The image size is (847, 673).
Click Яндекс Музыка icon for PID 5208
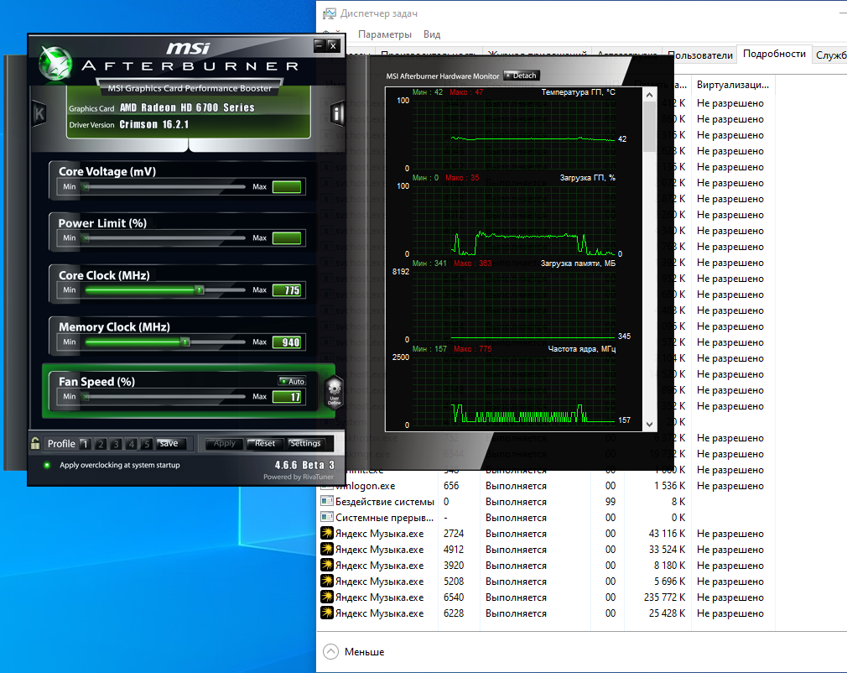click(327, 581)
